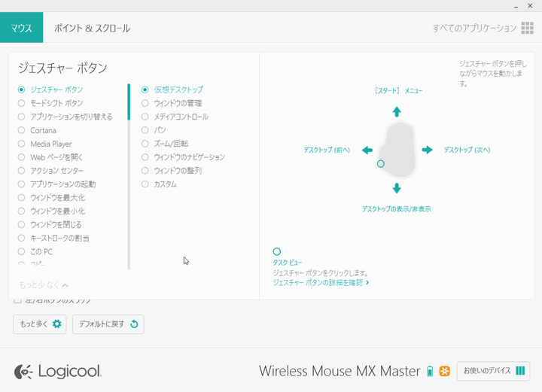
Task: Click the もっと多く button
Action: pos(40,324)
